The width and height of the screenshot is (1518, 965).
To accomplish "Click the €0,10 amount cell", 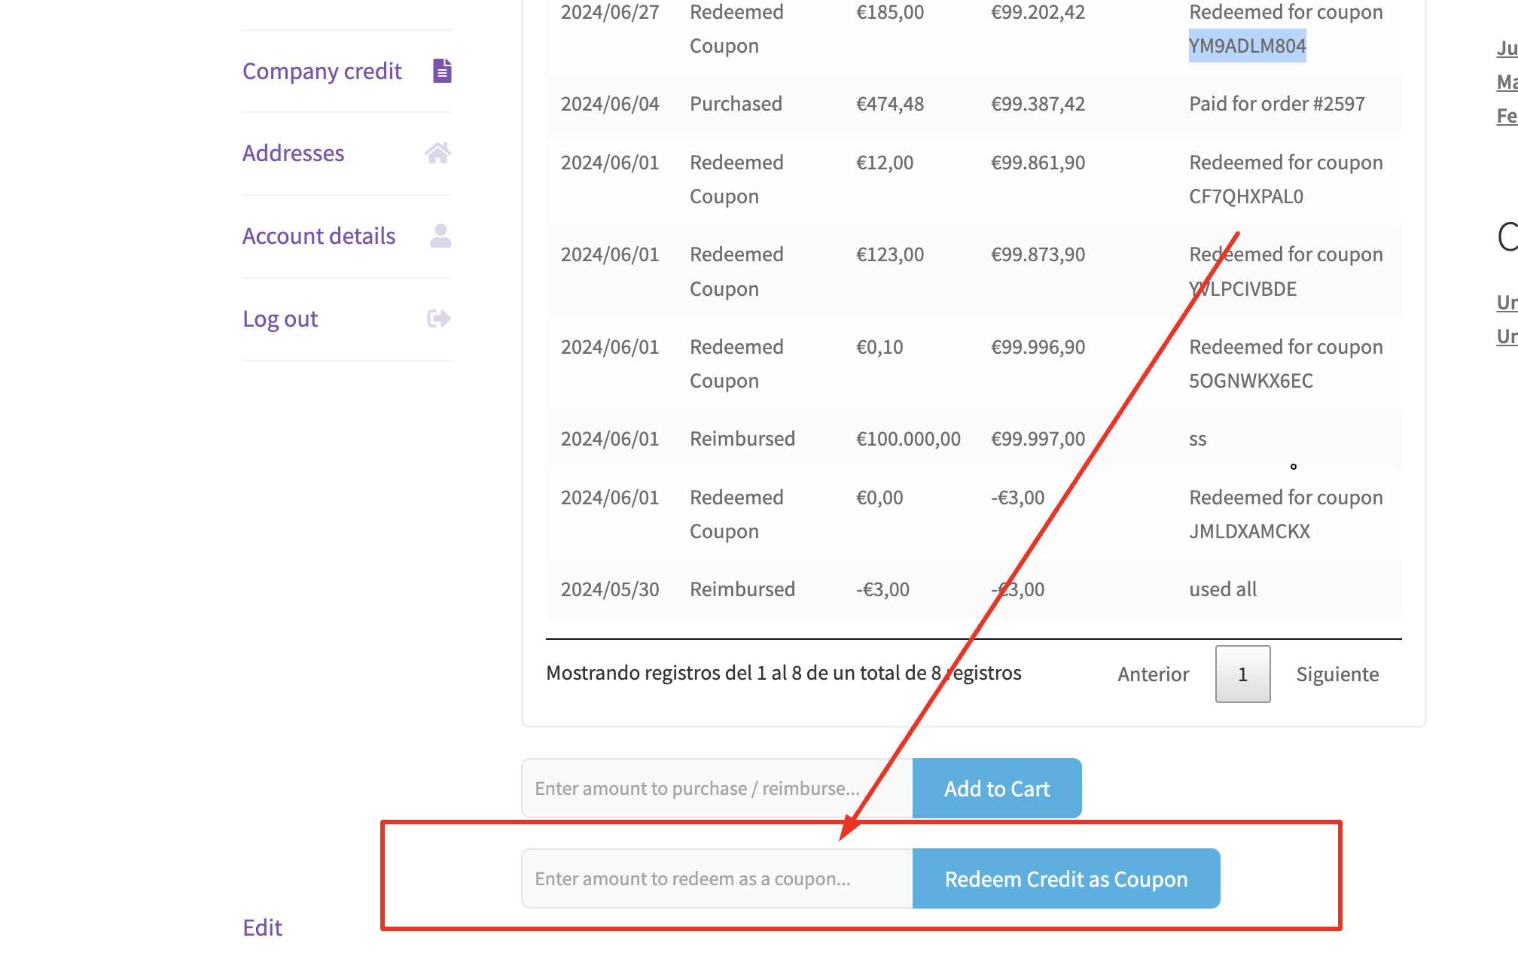I will 879,347.
